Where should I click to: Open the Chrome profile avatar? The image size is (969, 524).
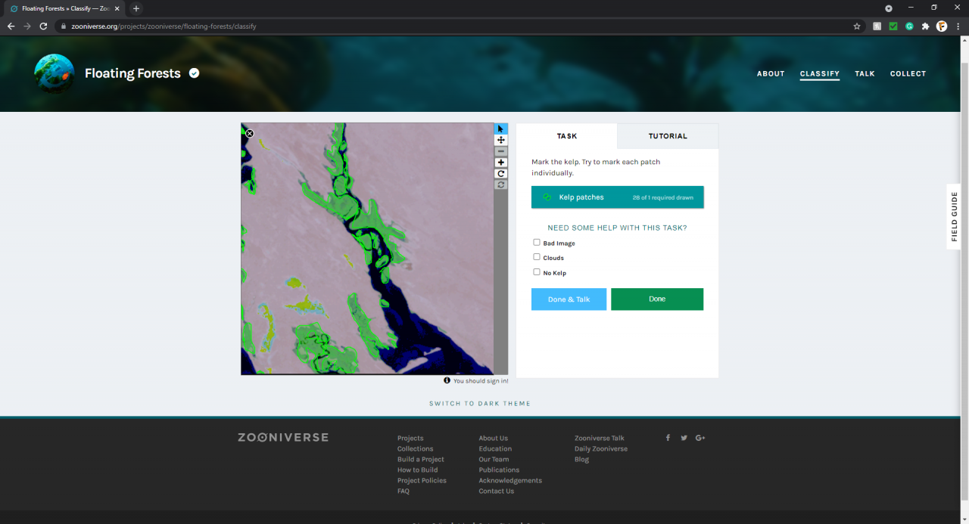(942, 26)
